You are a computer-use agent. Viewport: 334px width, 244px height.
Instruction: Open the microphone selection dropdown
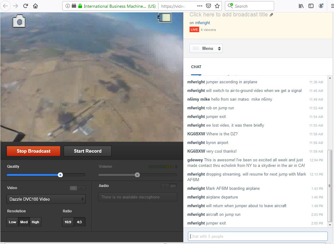pos(137,197)
